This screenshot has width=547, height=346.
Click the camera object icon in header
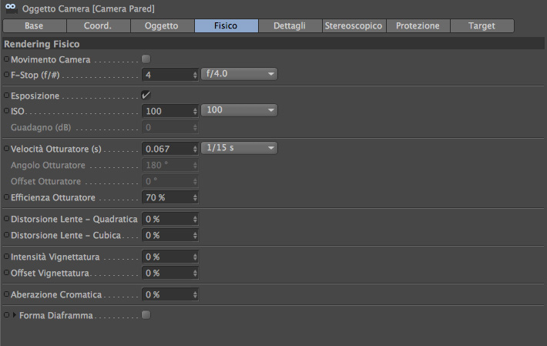click(12, 9)
